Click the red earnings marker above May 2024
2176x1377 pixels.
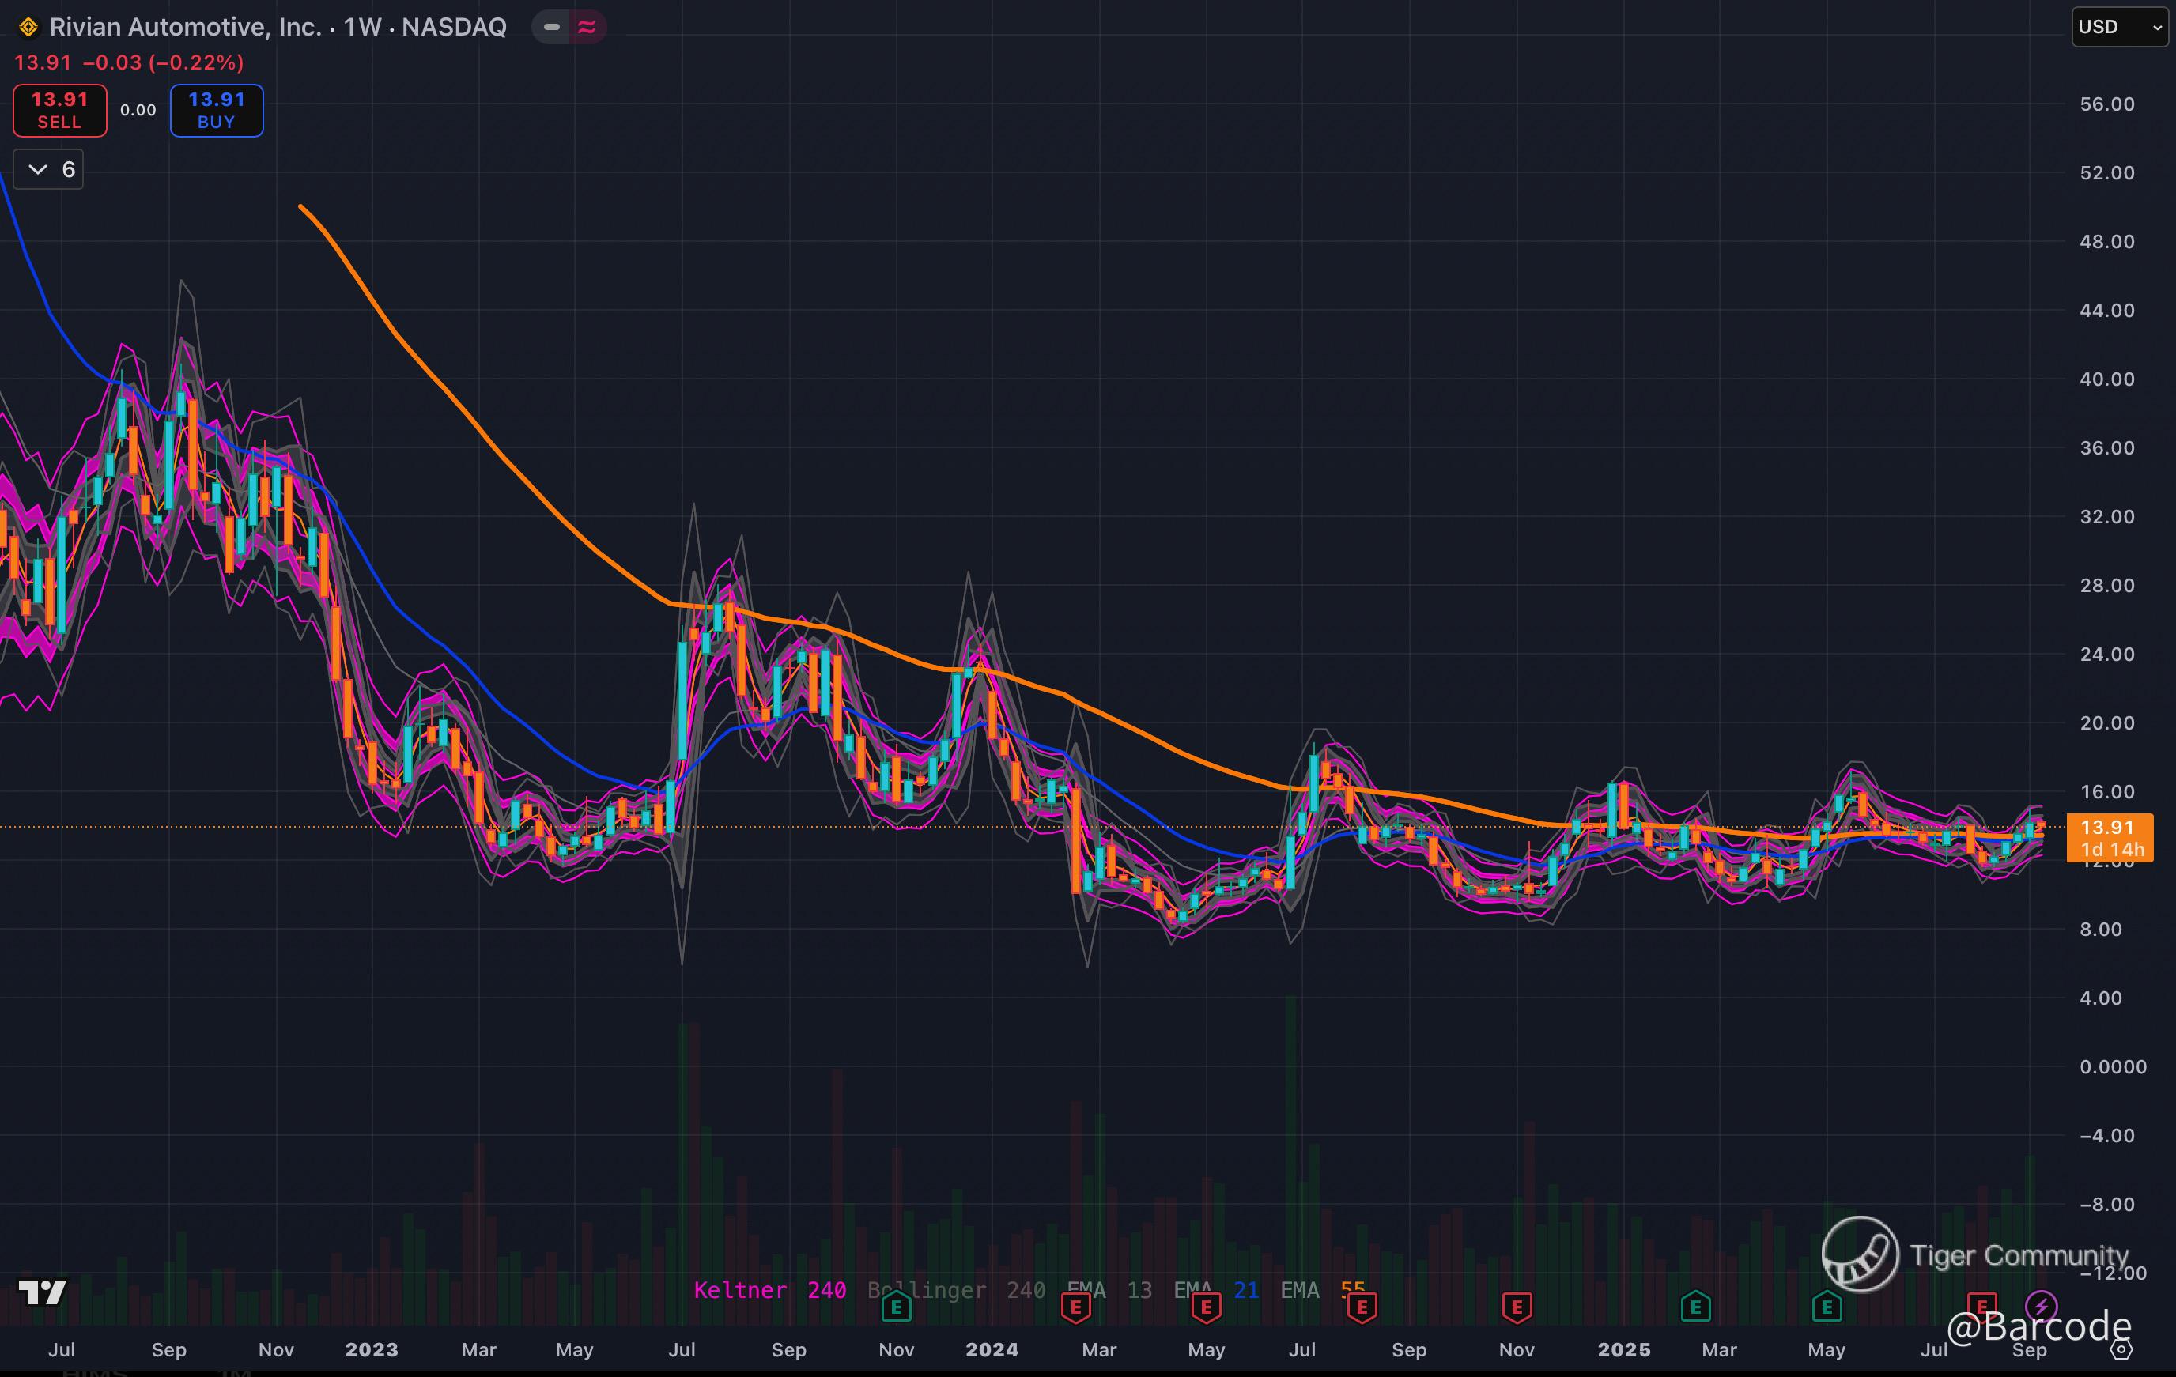(x=1206, y=1307)
